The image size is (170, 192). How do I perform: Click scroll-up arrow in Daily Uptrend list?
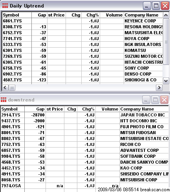point(166,15)
